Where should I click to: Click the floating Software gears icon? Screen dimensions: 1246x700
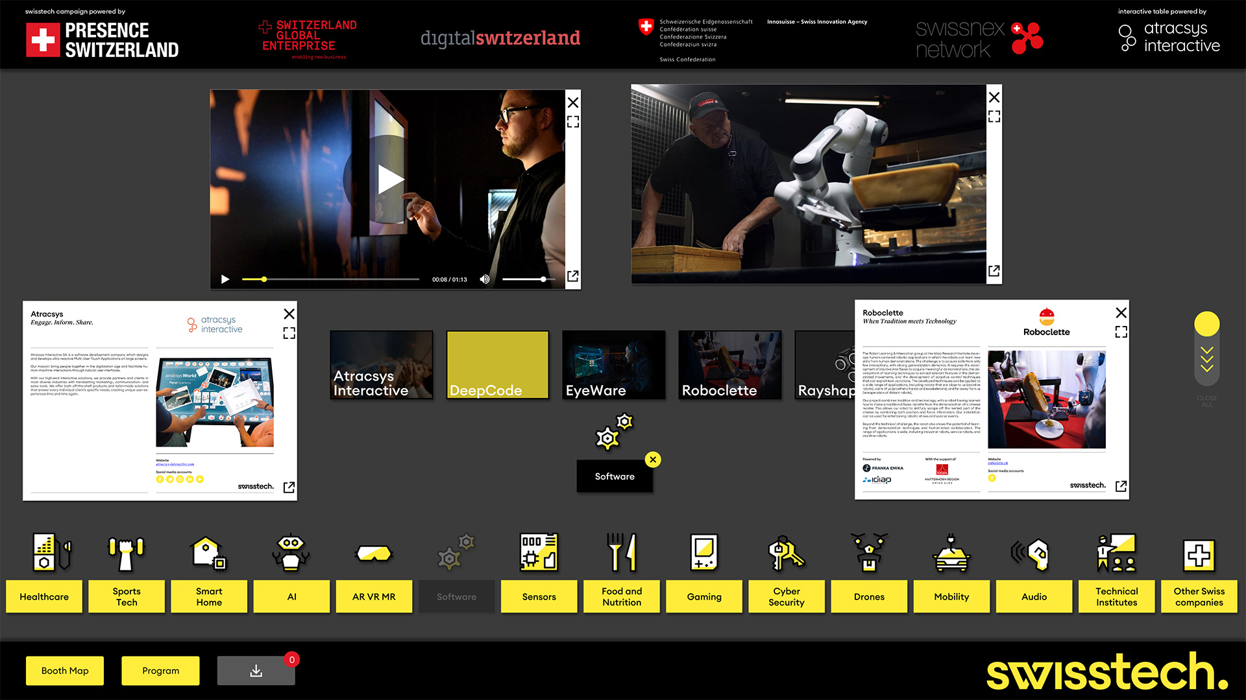click(x=614, y=432)
